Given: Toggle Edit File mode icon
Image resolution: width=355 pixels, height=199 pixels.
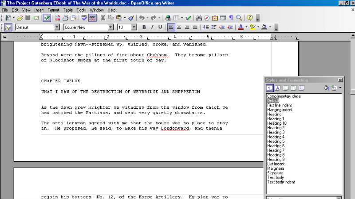Looking at the screenshot, I should [47, 18].
